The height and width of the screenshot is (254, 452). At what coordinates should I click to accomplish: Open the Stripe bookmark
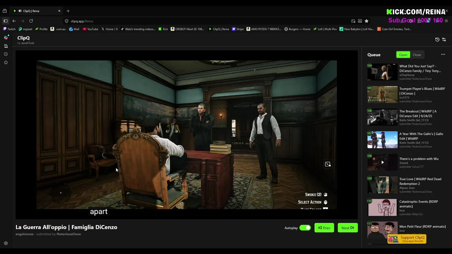coord(238,29)
